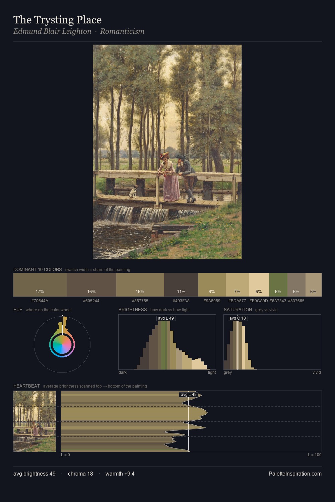The image size is (335, 502).
Task: Select the 9% swatch #9A8959
Action: [x=212, y=285]
